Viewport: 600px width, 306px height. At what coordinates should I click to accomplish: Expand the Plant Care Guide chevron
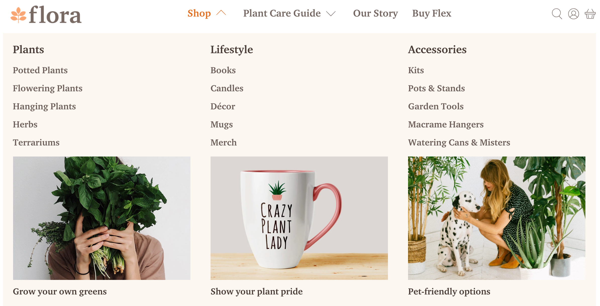pos(331,14)
